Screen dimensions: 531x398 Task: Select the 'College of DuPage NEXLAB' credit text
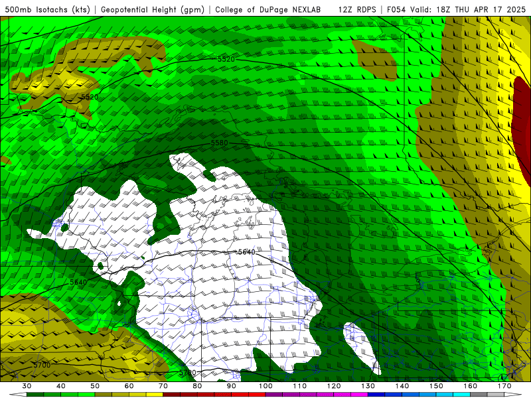(x=268, y=10)
